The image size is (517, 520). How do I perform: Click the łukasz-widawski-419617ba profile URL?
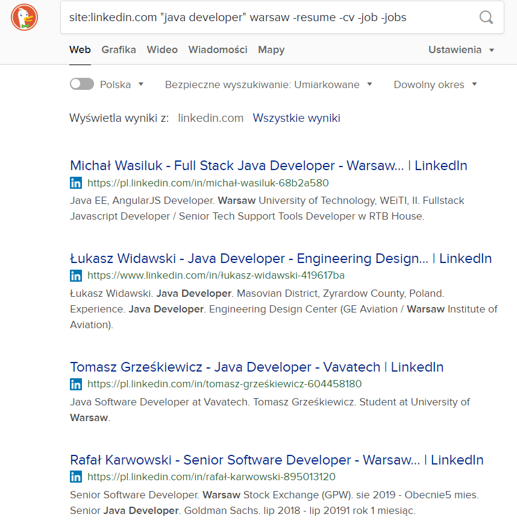(x=216, y=276)
